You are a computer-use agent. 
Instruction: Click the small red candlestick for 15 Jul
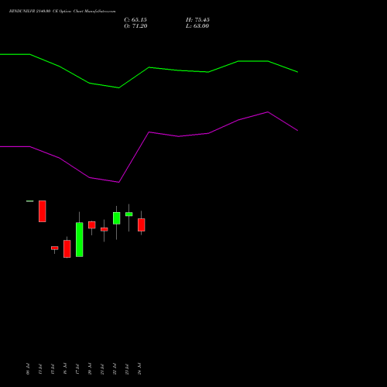pyautogui.click(x=55, y=248)
